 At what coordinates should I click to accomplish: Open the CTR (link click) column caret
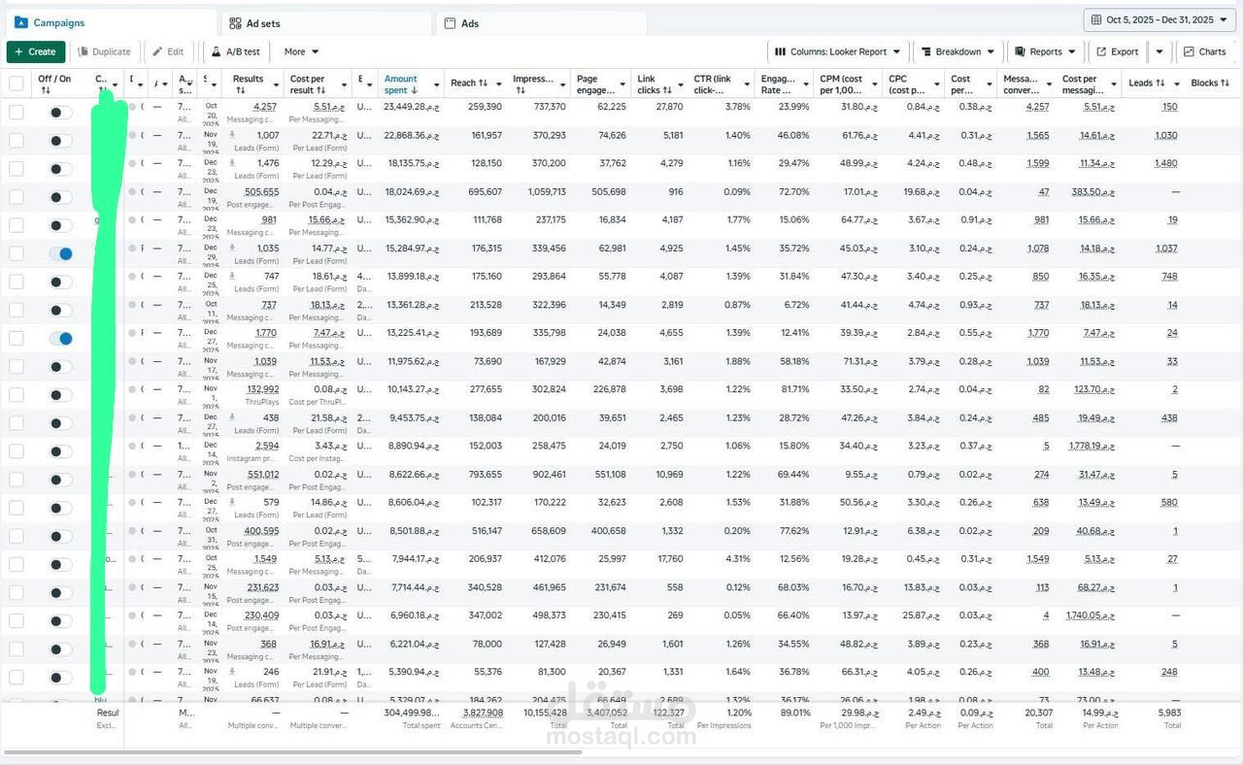tap(747, 84)
